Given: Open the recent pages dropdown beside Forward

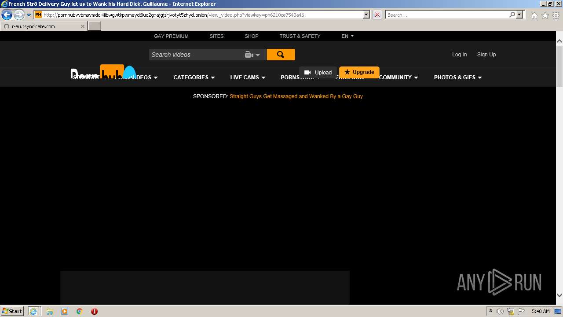Looking at the screenshot, I should tap(29, 15).
